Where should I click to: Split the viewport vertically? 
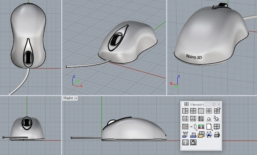pos(193,119)
